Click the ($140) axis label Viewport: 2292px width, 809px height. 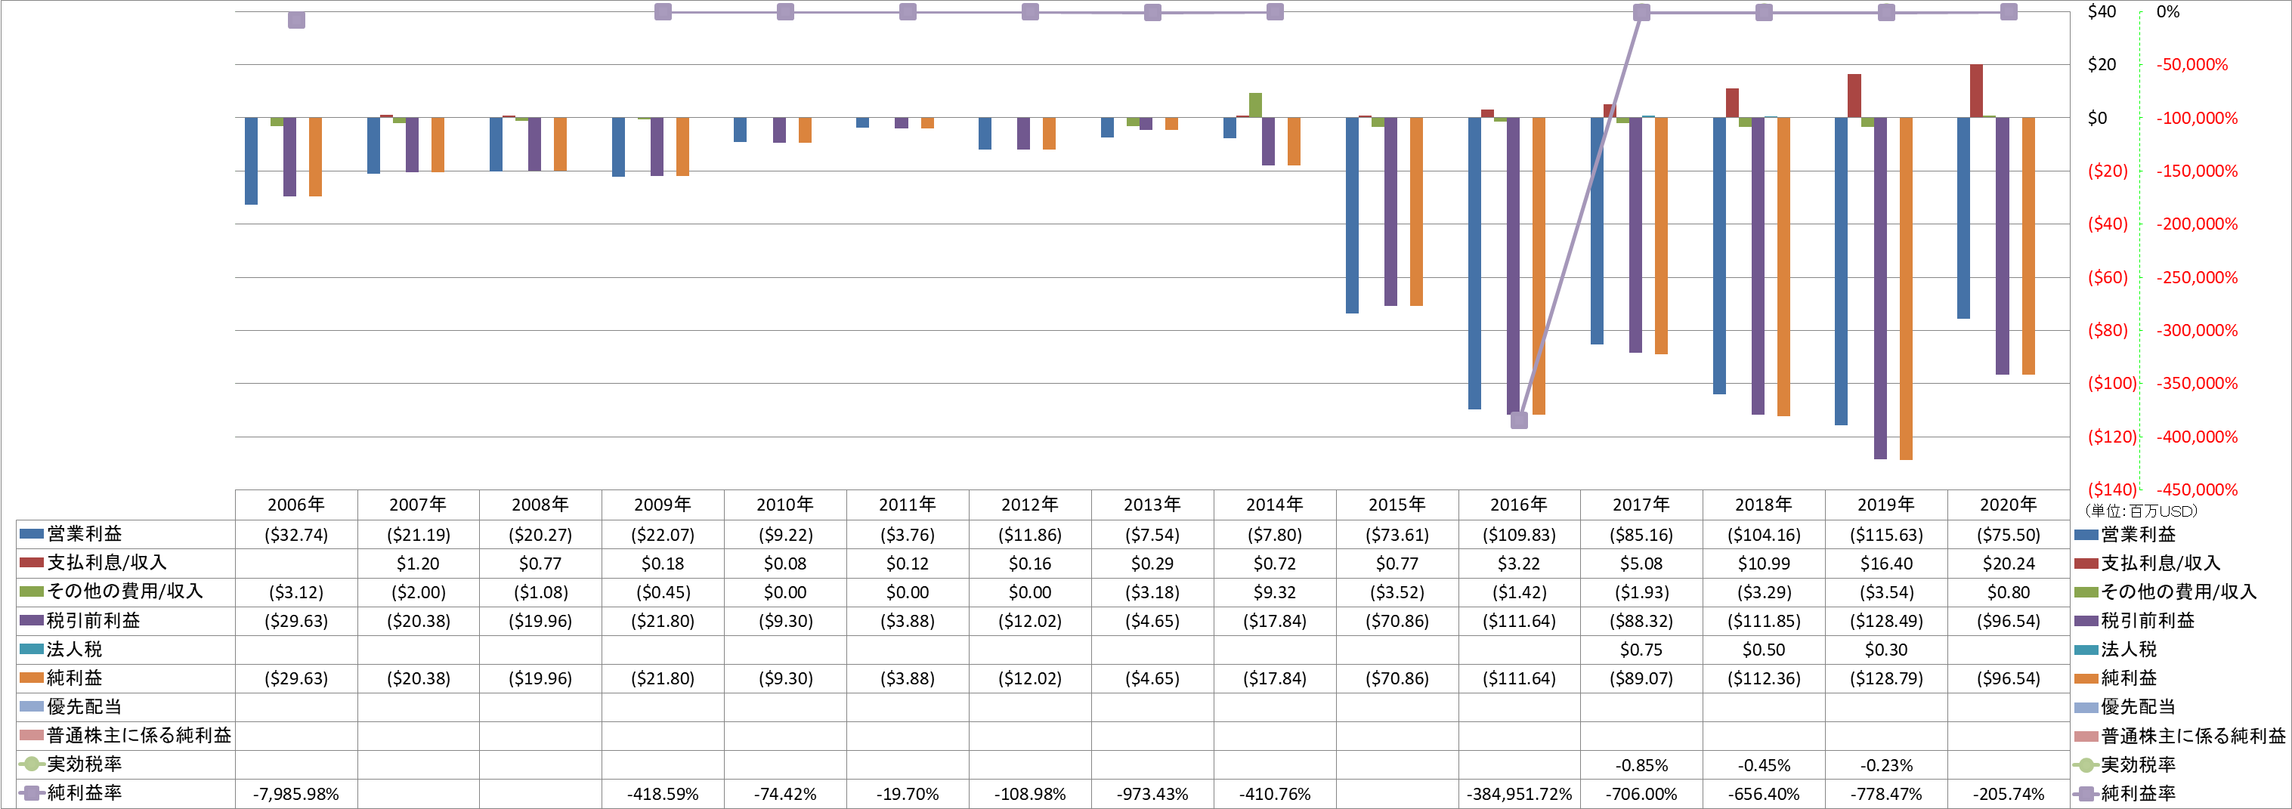[x=2111, y=489]
